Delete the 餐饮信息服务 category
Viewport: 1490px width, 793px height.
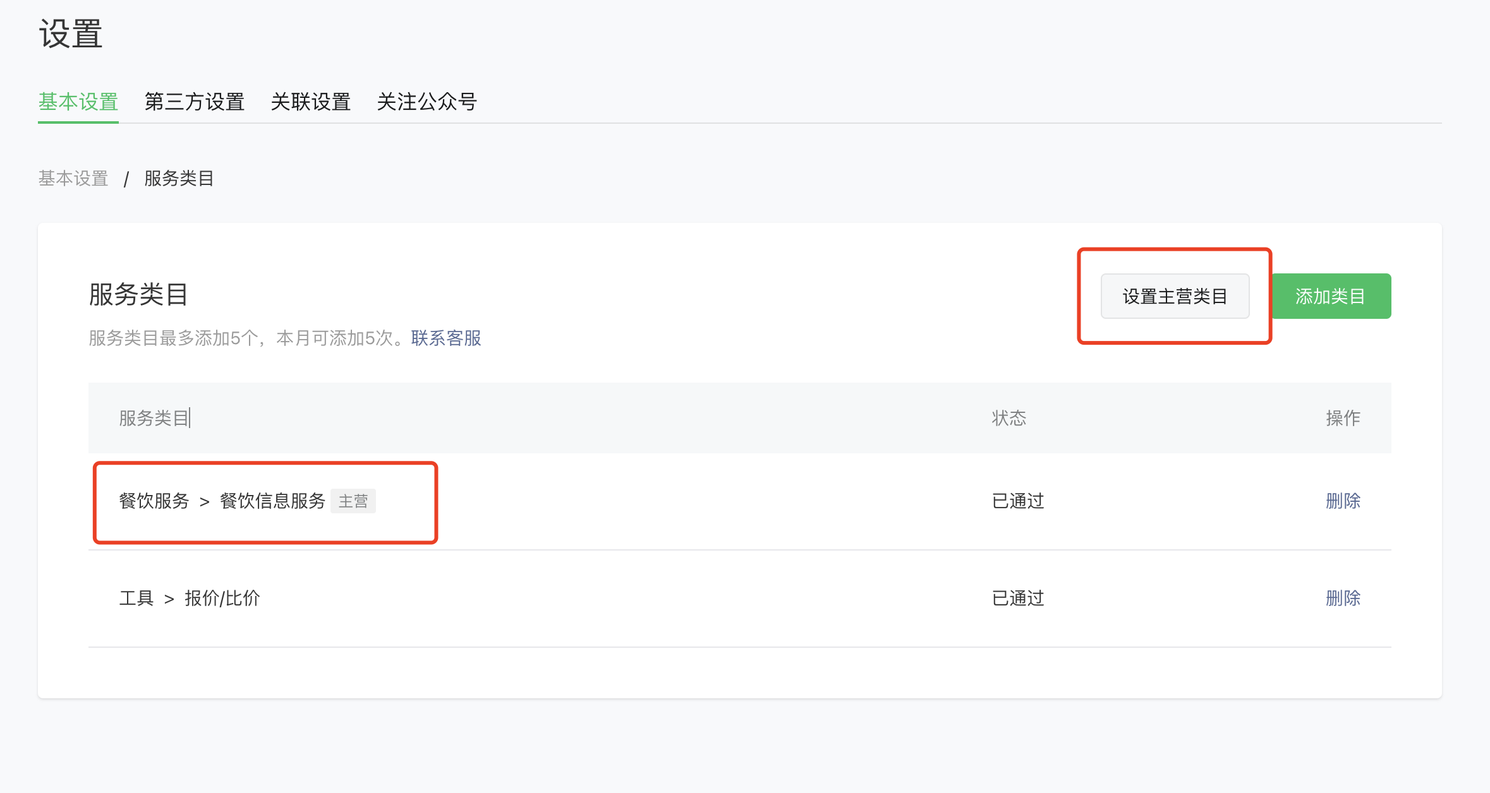[x=1343, y=501]
